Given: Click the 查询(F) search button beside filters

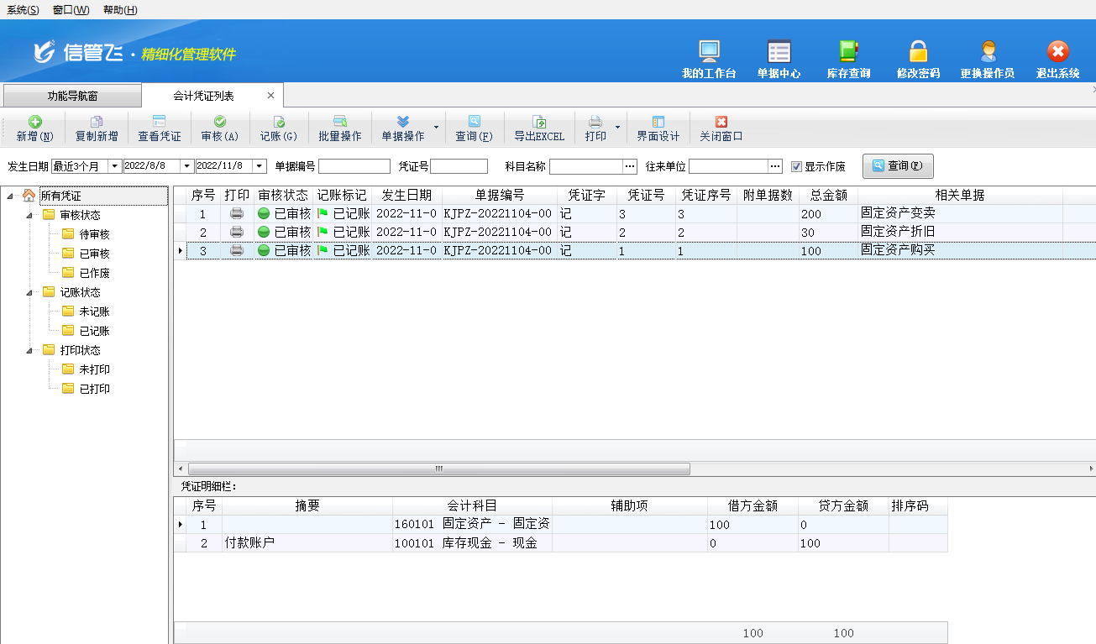Looking at the screenshot, I should pos(897,165).
